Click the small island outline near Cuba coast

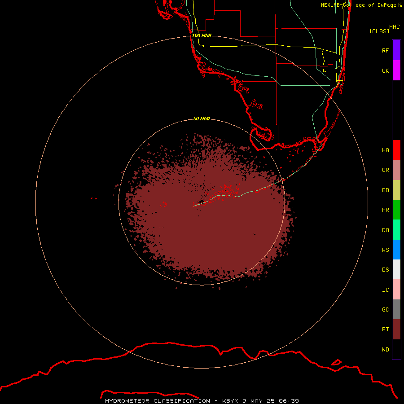click(x=336, y=362)
